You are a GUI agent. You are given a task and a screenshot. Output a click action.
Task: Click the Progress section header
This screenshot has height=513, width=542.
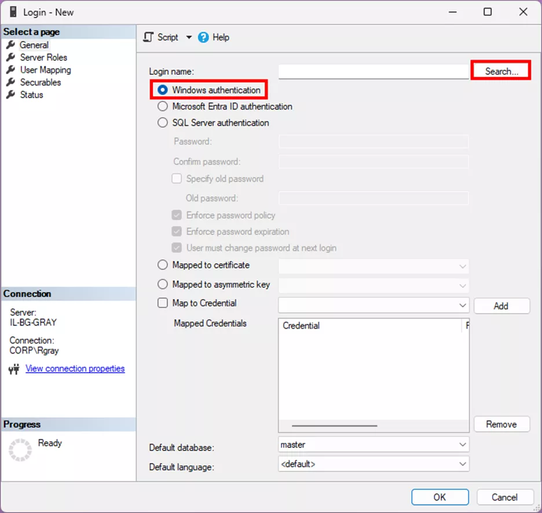[x=68, y=424]
